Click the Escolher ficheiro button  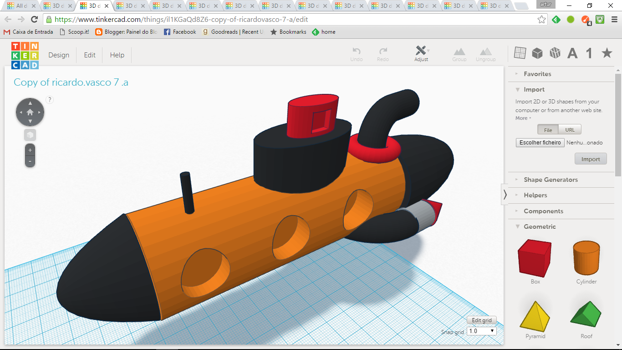click(x=540, y=143)
